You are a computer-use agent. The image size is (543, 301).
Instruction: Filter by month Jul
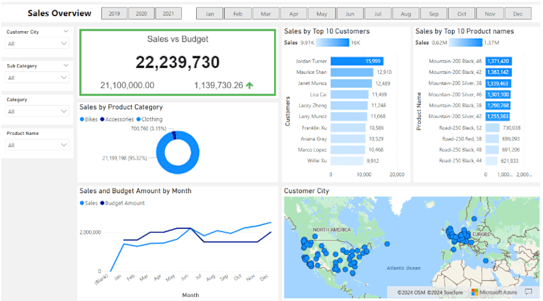[378, 14]
